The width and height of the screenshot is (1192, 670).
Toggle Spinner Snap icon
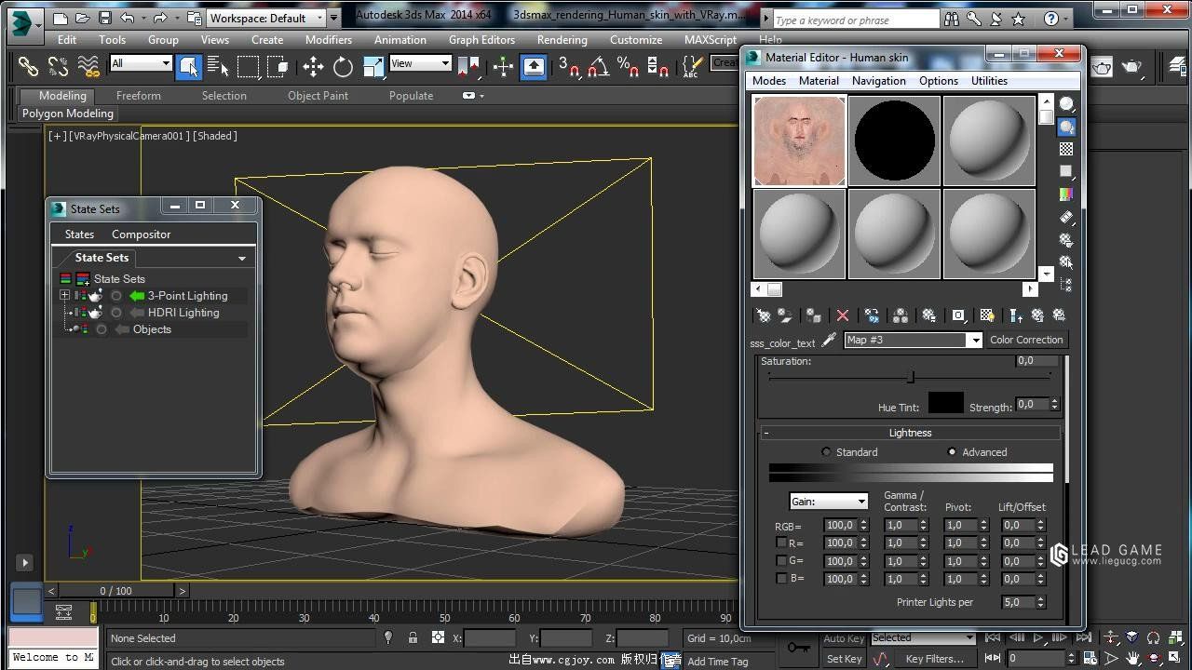pyautogui.click(x=657, y=66)
